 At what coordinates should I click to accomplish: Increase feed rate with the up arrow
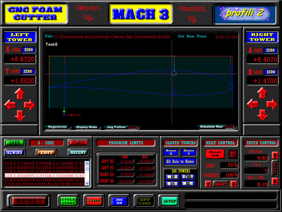click(x=275, y=156)
